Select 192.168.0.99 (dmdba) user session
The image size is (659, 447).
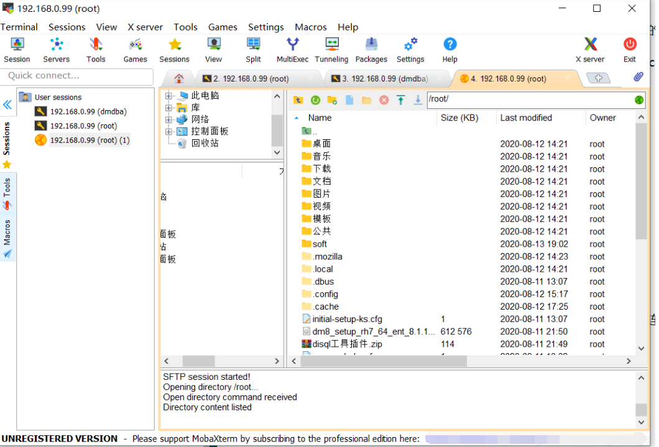pos(88,112)
